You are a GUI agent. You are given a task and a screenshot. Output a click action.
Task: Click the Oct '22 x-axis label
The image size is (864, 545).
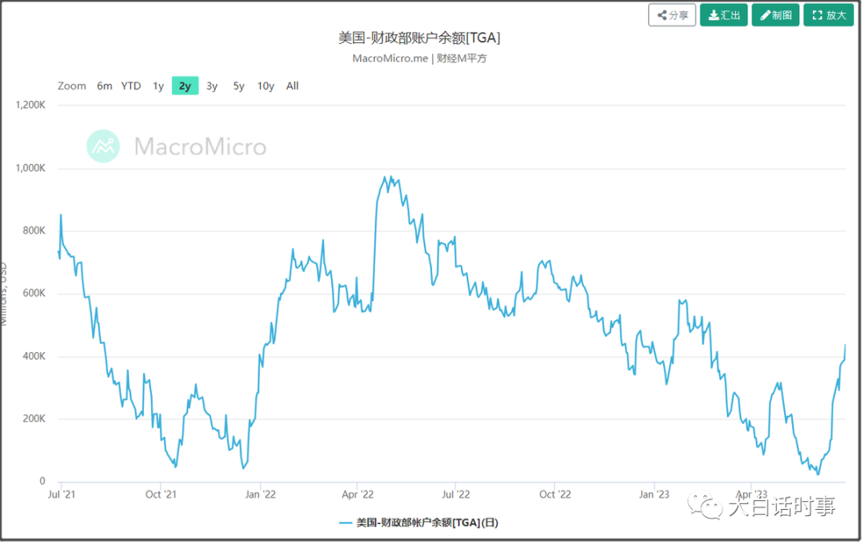pos(555,495)
